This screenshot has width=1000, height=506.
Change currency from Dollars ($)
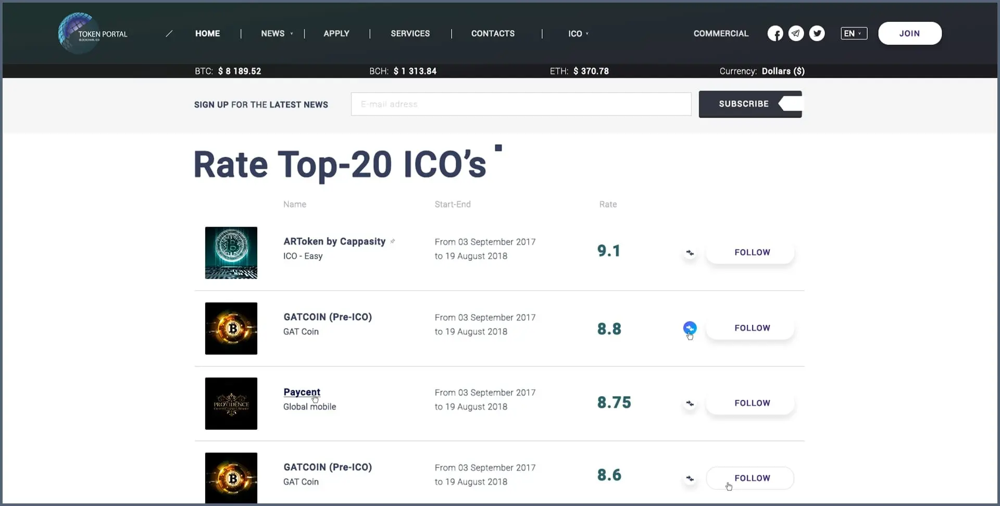[783, 71]
